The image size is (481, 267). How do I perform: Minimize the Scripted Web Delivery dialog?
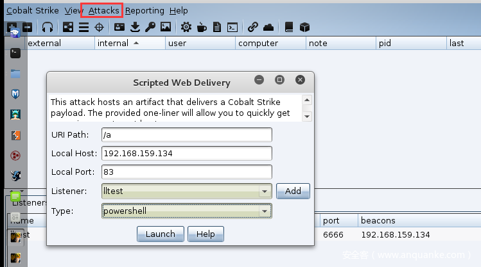(259, 80)
